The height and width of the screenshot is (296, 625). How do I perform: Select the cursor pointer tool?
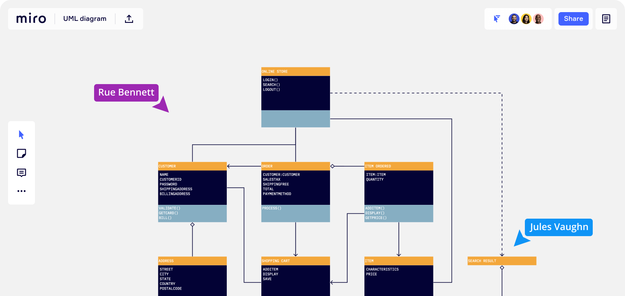pos(21,135)
